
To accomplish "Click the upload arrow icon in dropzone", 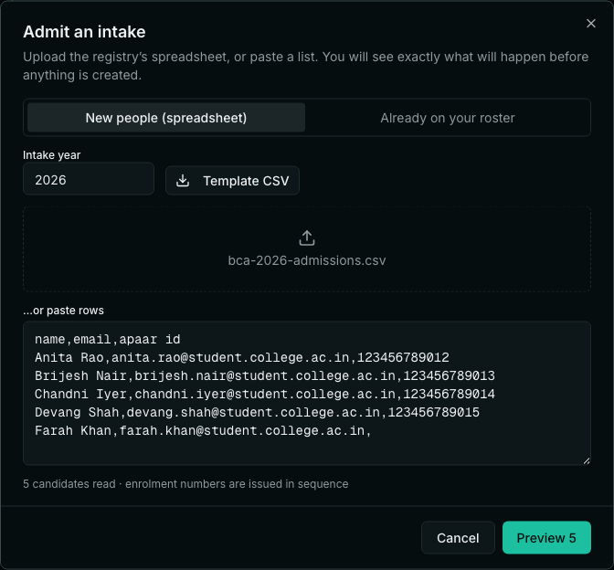I will [x=307, y=238].
